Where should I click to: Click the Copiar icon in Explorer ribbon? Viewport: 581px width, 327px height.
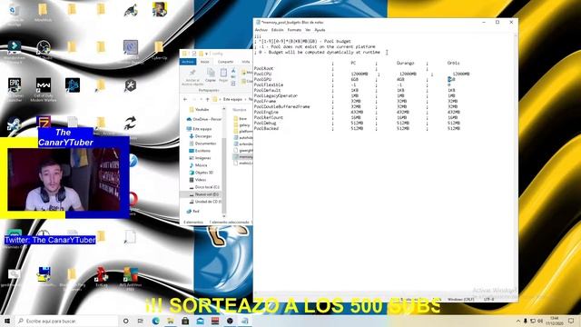[x=211, y=74]
